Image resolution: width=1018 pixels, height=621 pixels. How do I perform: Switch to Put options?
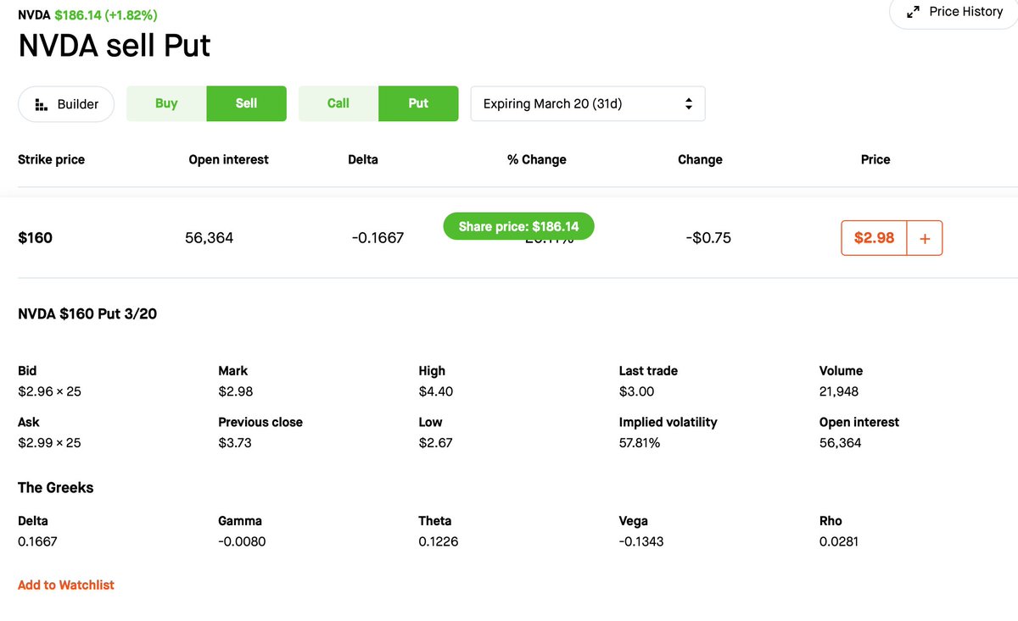[x=418, y=103]
